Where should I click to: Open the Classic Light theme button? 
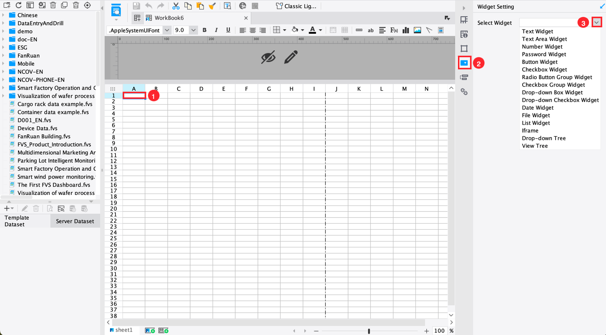click(x=296, y=6)
